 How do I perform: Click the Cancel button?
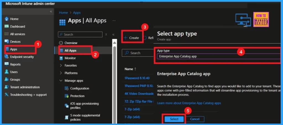[195, 119]
